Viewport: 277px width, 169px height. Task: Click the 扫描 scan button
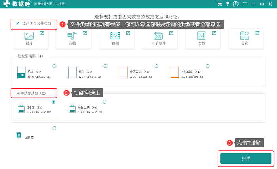tap(246, 159)
